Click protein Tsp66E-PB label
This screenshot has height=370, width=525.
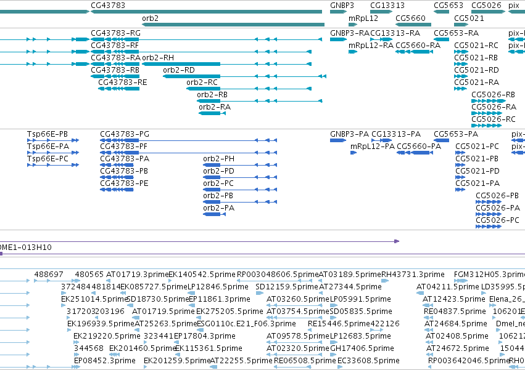click(x=48, y=134)
